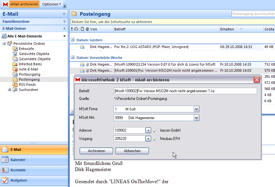Click the Adresse field with 109002
The height and width of the screenshot is (187, 275).
[x=129, y=130]
